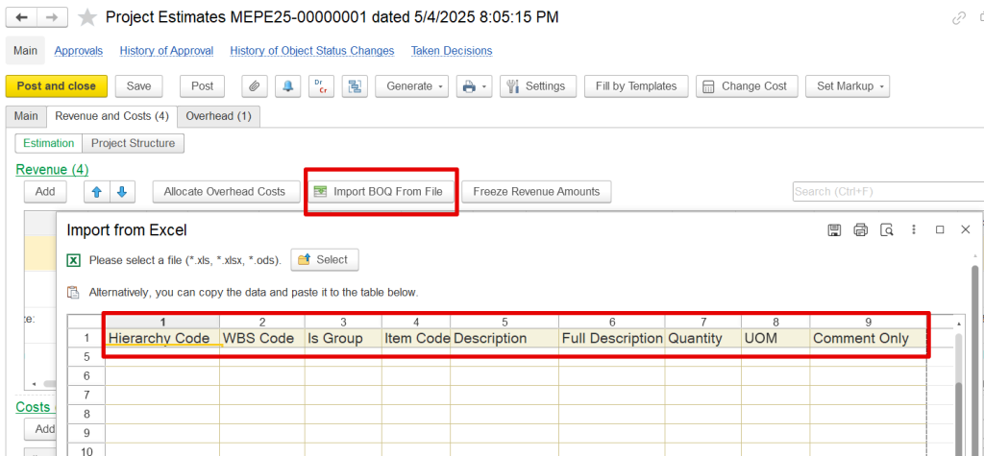Select the Description header cell
This screenshot has height=456, width=984.
[x=504, y=338]
